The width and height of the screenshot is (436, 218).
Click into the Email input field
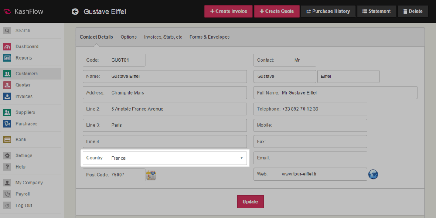pos(317,158)
